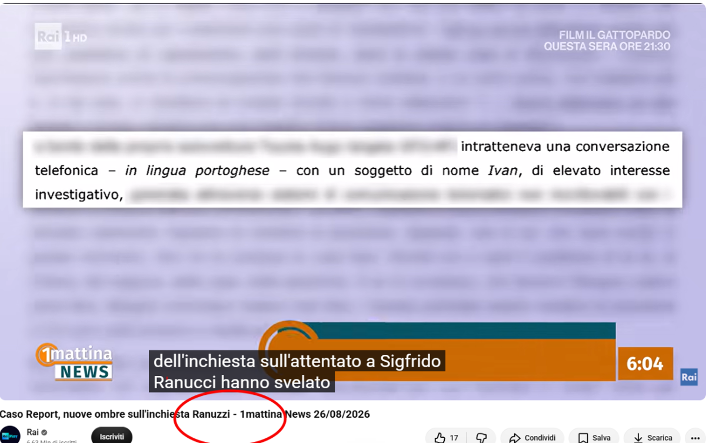Viewport: 706px width, 443px height.
Task: Like the video with the thumbs-up icon
Action: [447, 437]
